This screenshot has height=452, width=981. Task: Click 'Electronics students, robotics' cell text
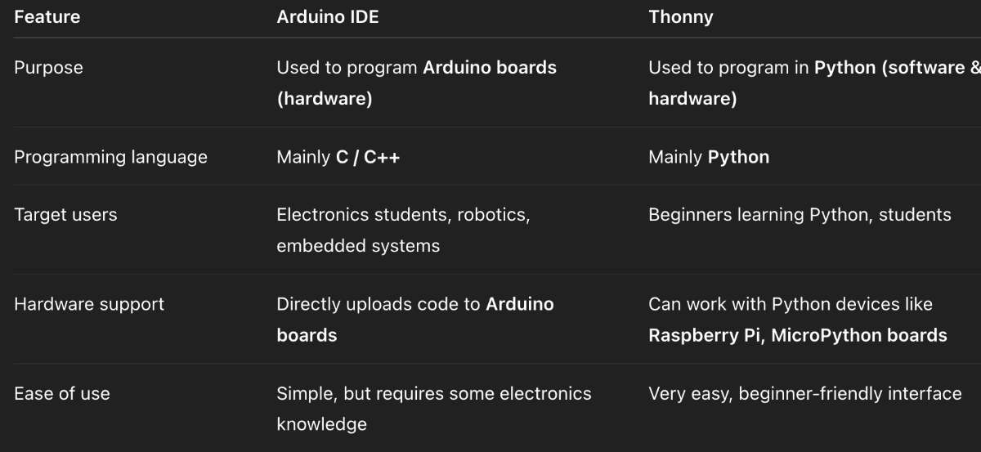pos(403,215)
